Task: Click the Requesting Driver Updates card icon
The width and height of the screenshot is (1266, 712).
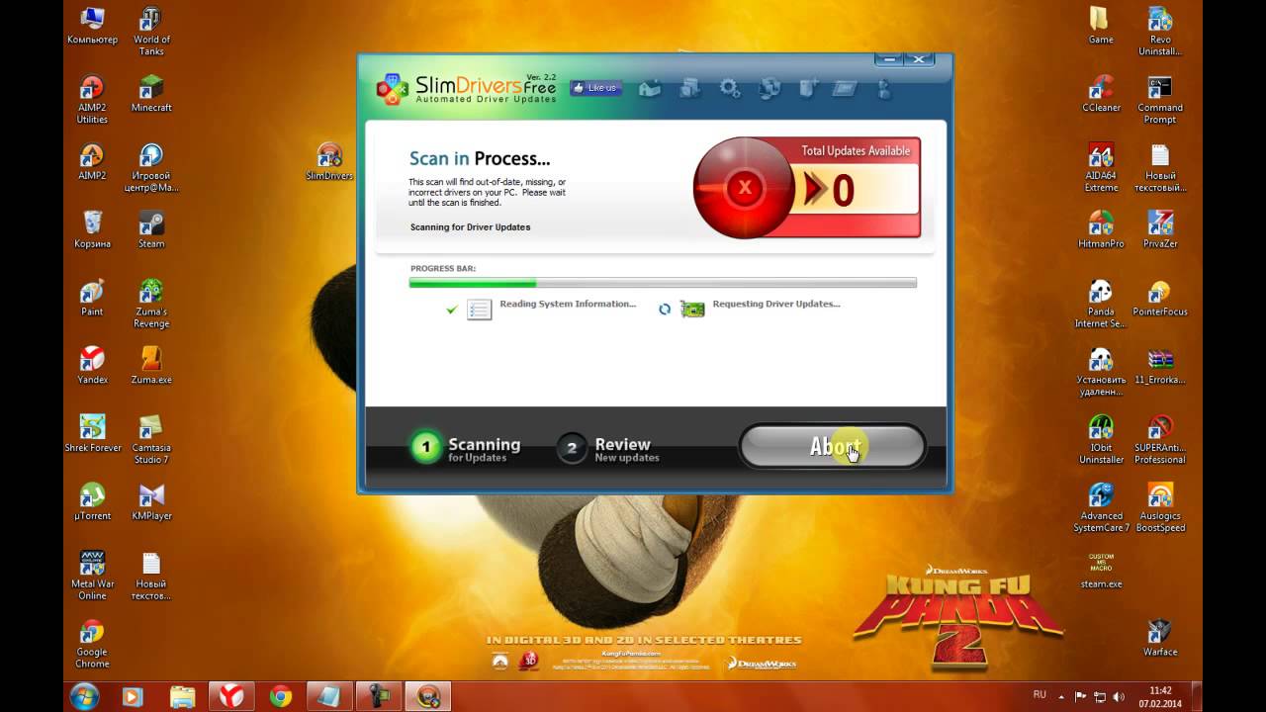Action: [x=692, y=310]
